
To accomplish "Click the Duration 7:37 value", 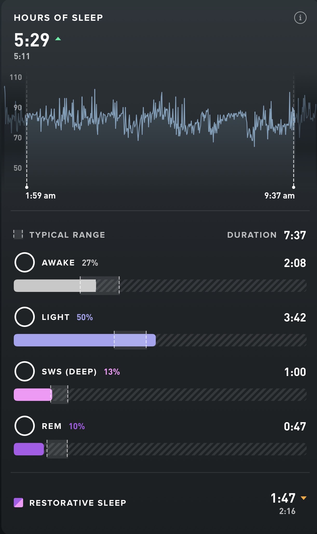I will (x=295, y=235).
